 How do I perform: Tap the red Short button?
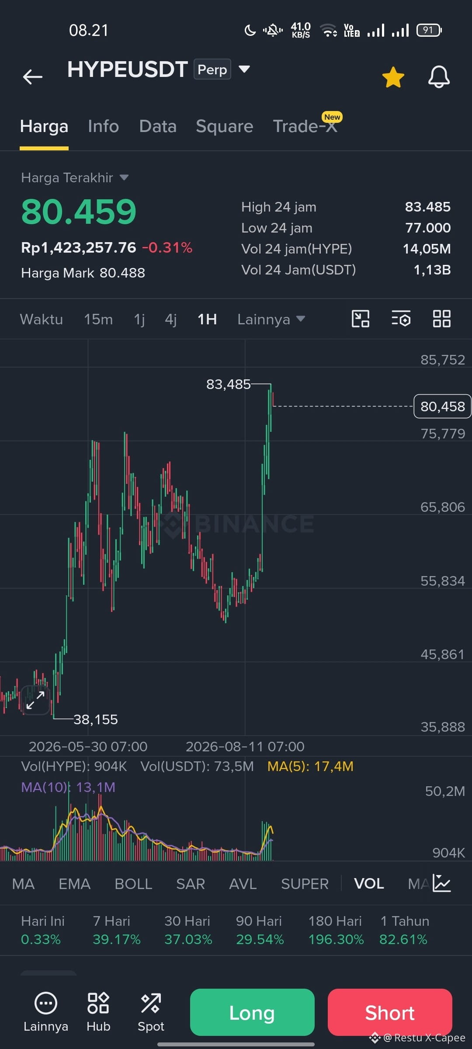(390, 1012)
